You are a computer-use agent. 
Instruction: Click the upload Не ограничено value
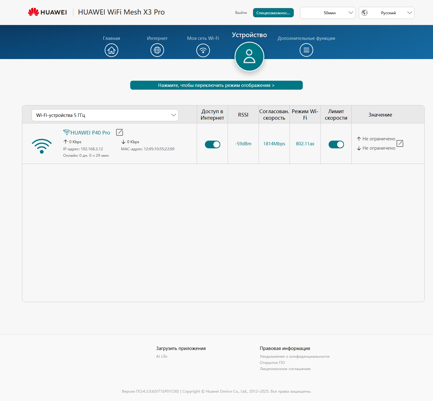379,139
